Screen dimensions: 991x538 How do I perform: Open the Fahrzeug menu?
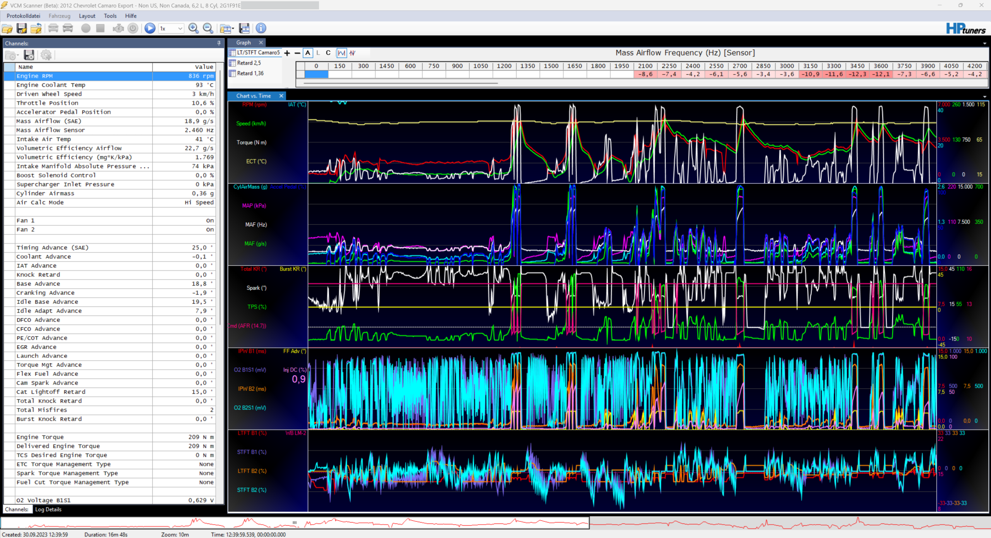pos(60,16)
